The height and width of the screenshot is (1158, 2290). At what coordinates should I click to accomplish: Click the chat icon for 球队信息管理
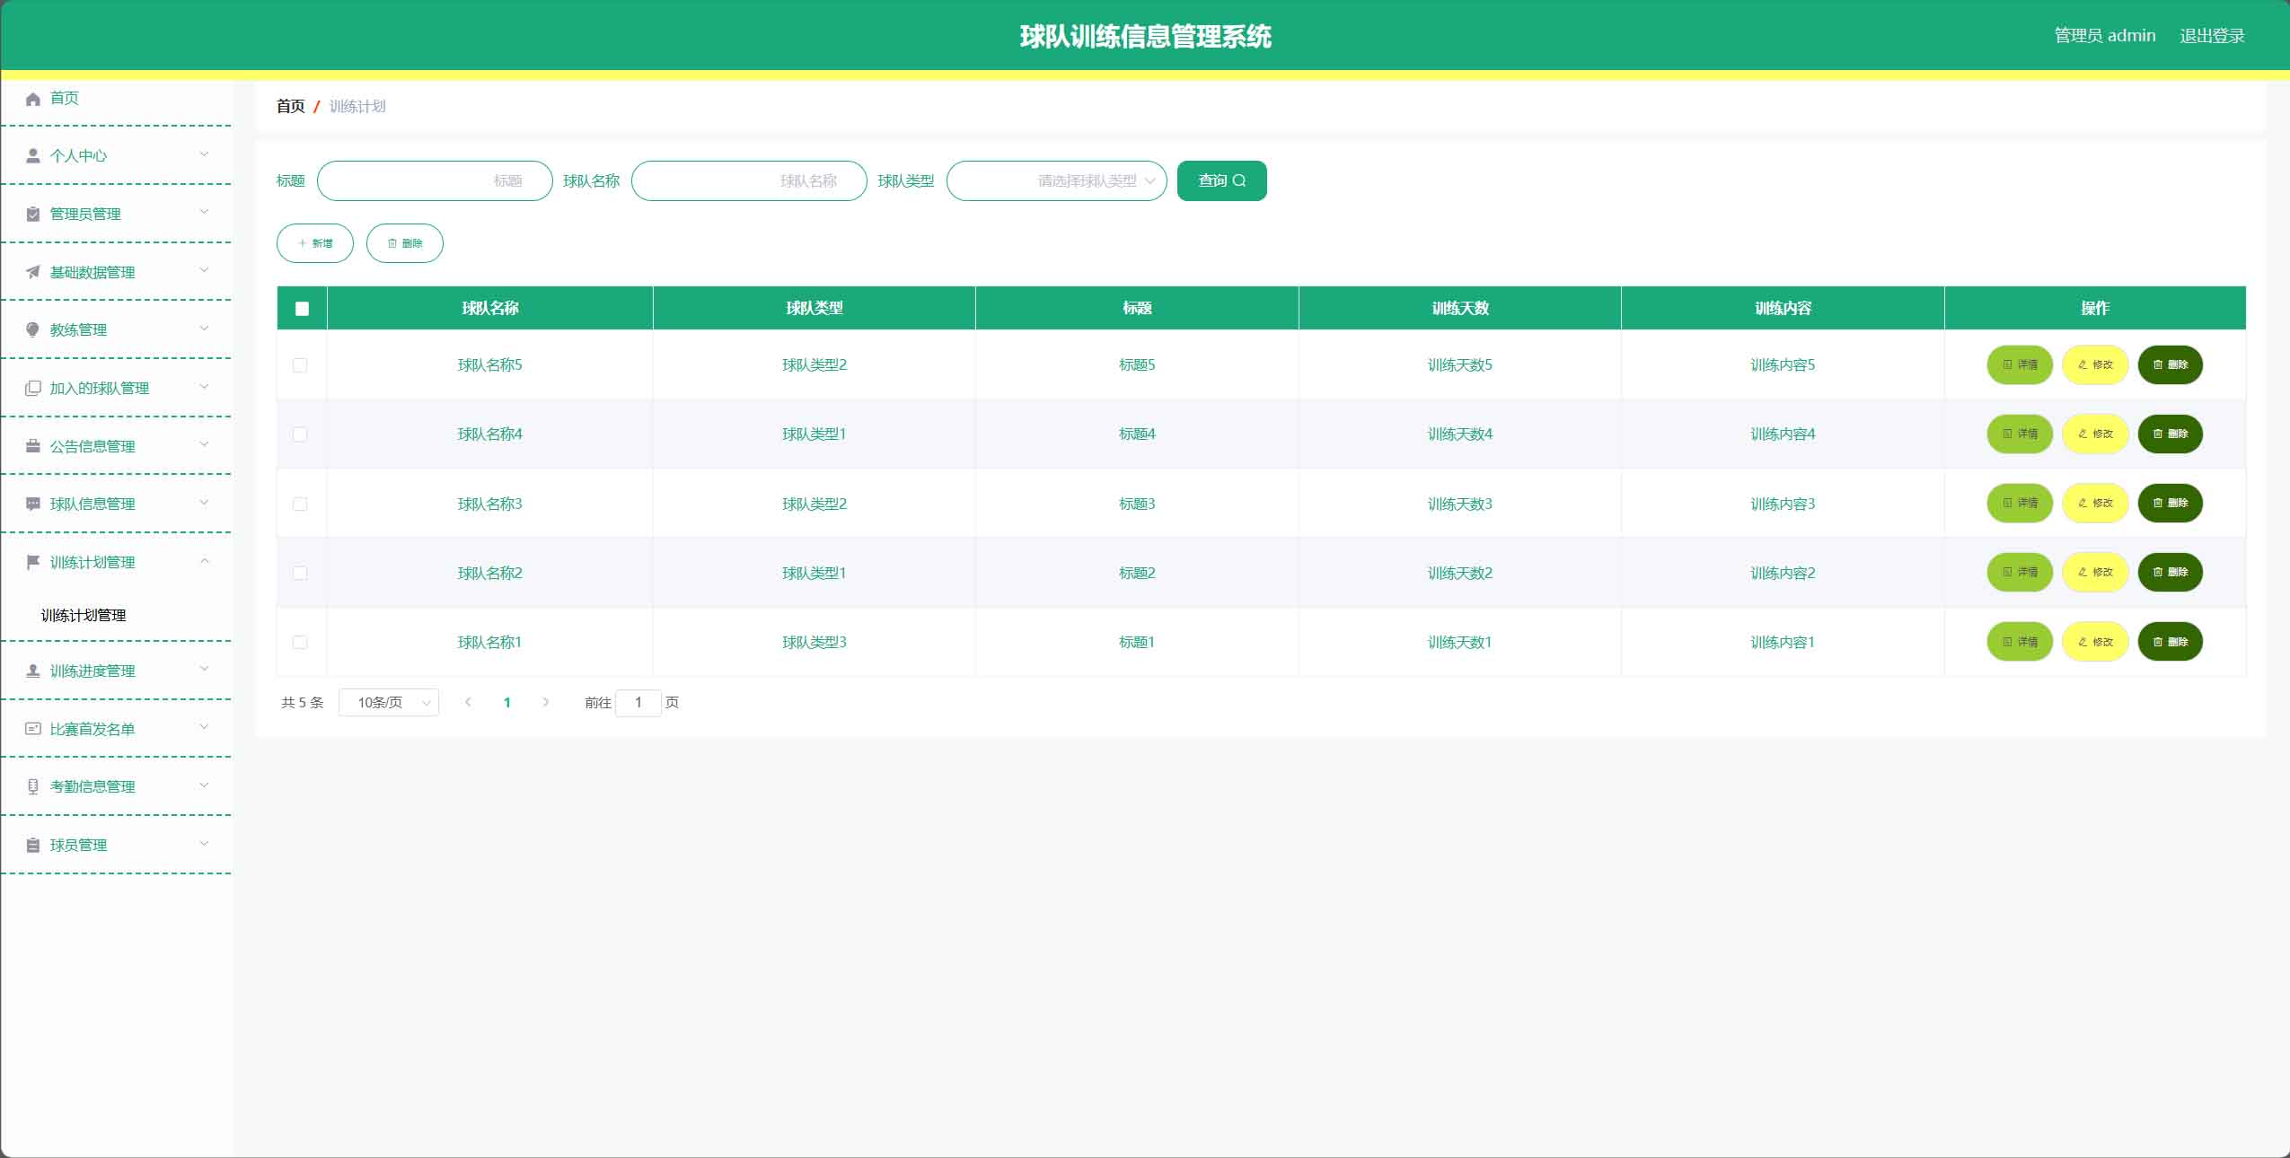click(33, 504)
